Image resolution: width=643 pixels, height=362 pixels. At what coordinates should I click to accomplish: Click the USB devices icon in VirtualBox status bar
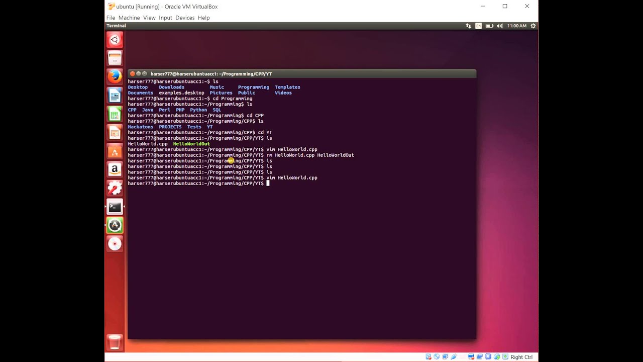click(x=454, y=357)
